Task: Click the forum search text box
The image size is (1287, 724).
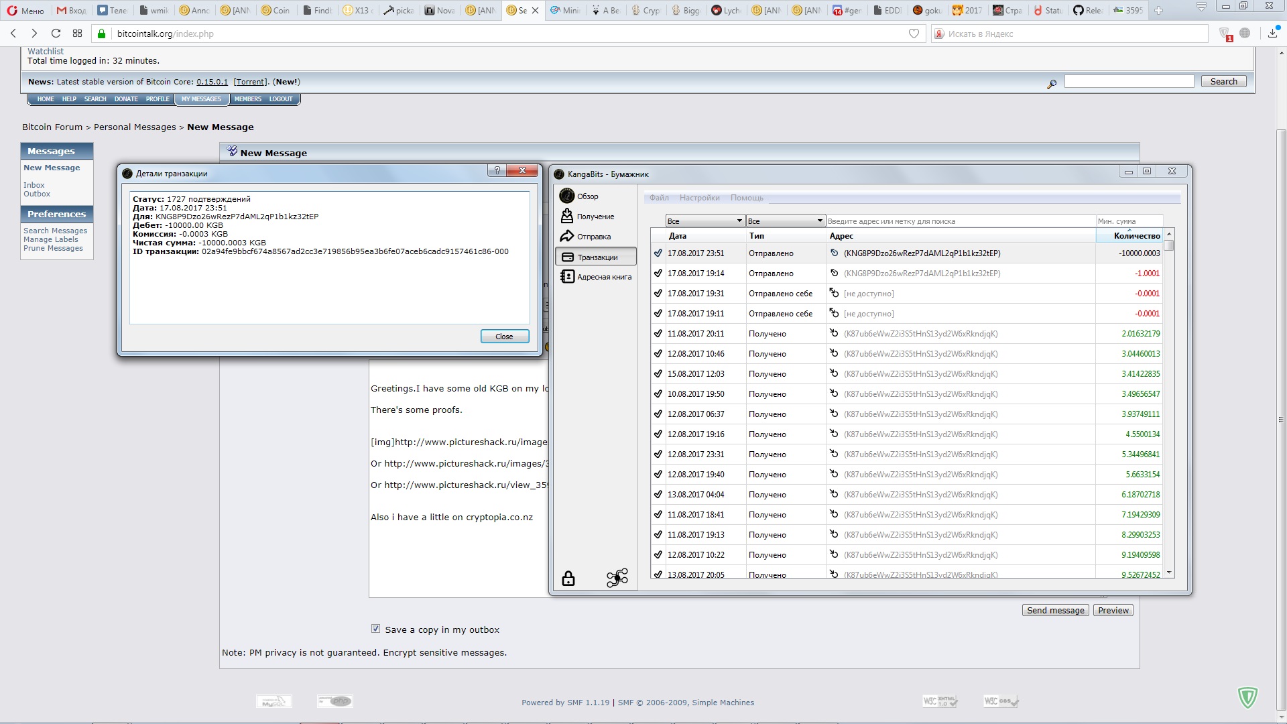Action: (1129, 81)
